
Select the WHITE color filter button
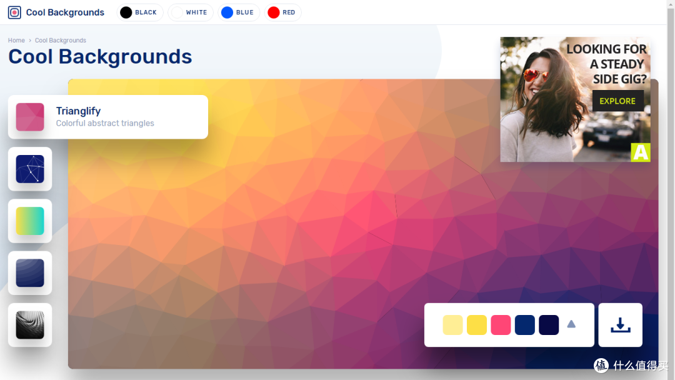(x=190, y=12)
